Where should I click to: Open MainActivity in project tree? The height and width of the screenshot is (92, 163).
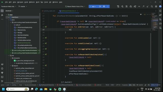(x=21, y=30)
